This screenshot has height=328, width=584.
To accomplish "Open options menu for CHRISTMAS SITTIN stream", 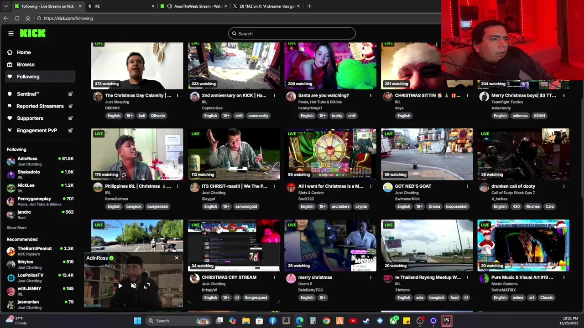I will (x=467, y=96).
